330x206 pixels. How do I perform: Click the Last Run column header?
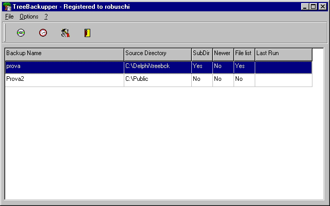283,54
